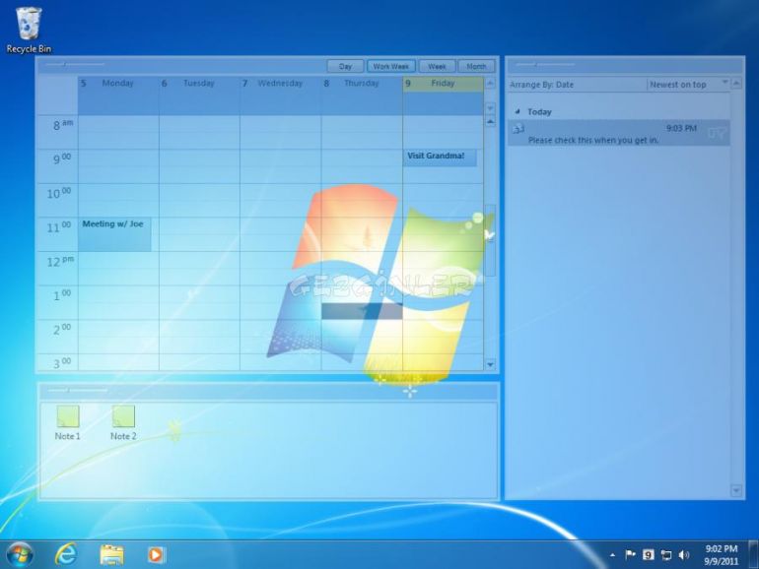
Task: Click the 8 am time label
Action: click(63, 125)
